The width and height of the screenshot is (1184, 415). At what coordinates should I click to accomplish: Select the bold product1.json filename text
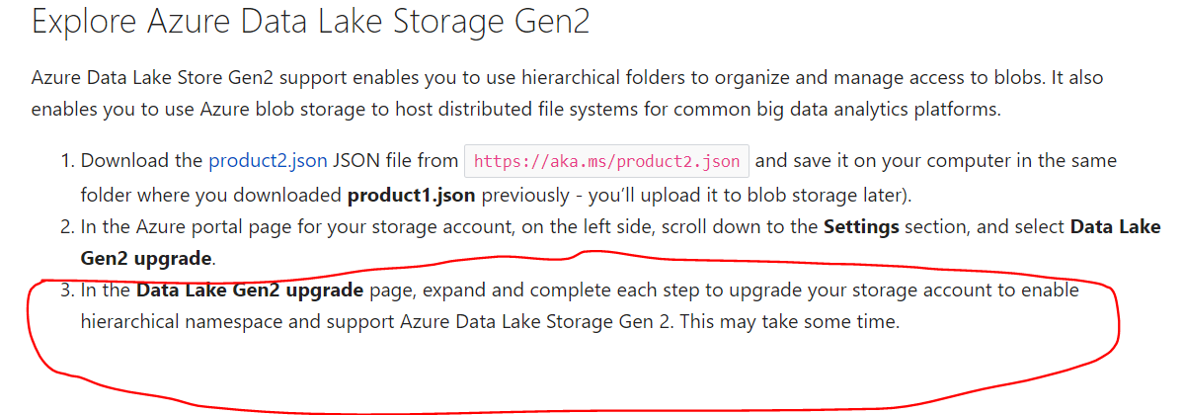coord(411,196)
